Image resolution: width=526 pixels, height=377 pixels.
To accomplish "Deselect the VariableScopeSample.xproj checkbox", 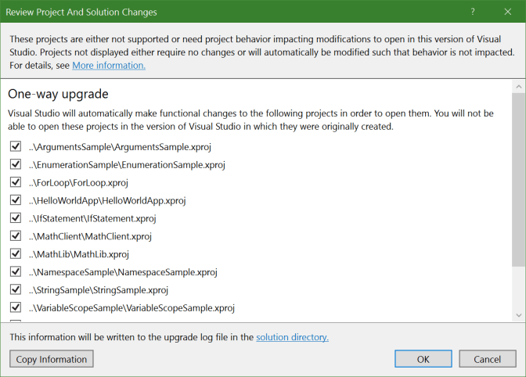I will [x=16, y=308].
